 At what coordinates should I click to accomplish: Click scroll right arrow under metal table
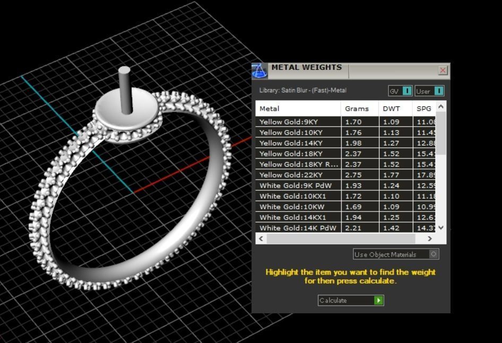[x=430, y=239]
